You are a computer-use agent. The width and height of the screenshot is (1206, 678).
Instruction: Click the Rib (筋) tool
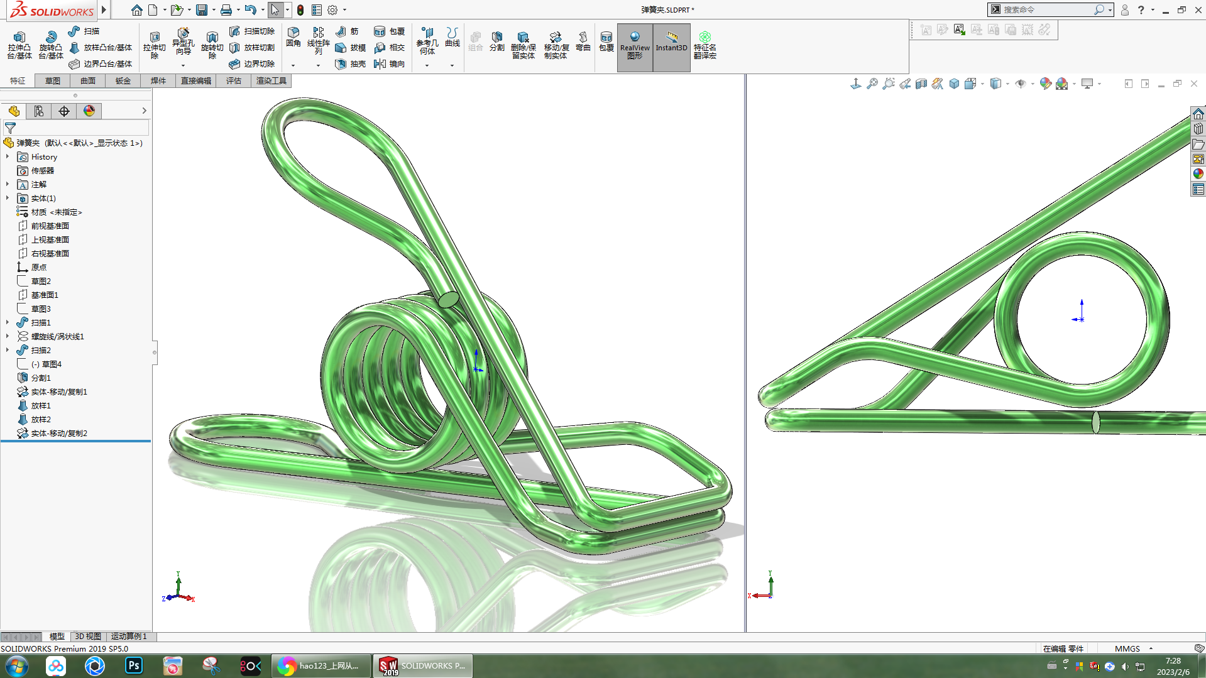tap(347, 31)
